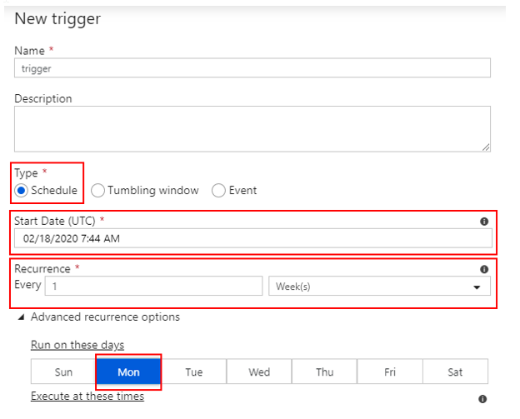Collapse Advanced recurrence options section
The image size is (520, 419).
21,317
